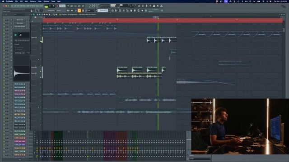
Task: Click the arrow left of the pattern selector
Action: coord(96,11)
